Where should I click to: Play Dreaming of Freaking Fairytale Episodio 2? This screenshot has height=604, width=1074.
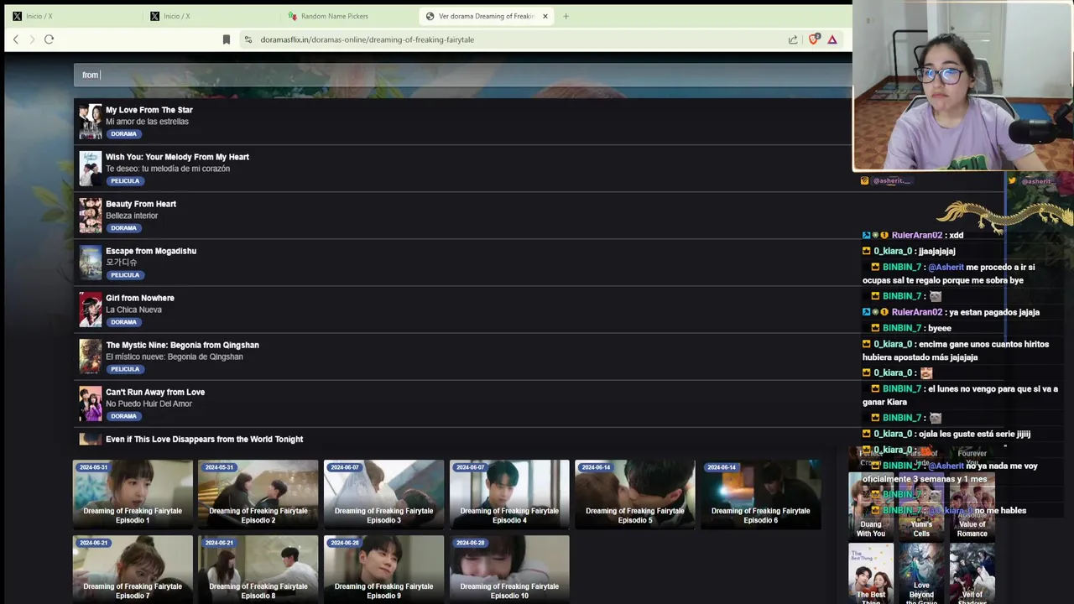(x=258, y=494)
